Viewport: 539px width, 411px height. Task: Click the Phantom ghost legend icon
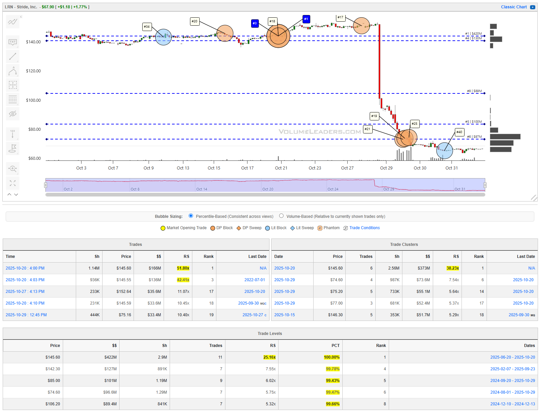(x=320, y=228)
